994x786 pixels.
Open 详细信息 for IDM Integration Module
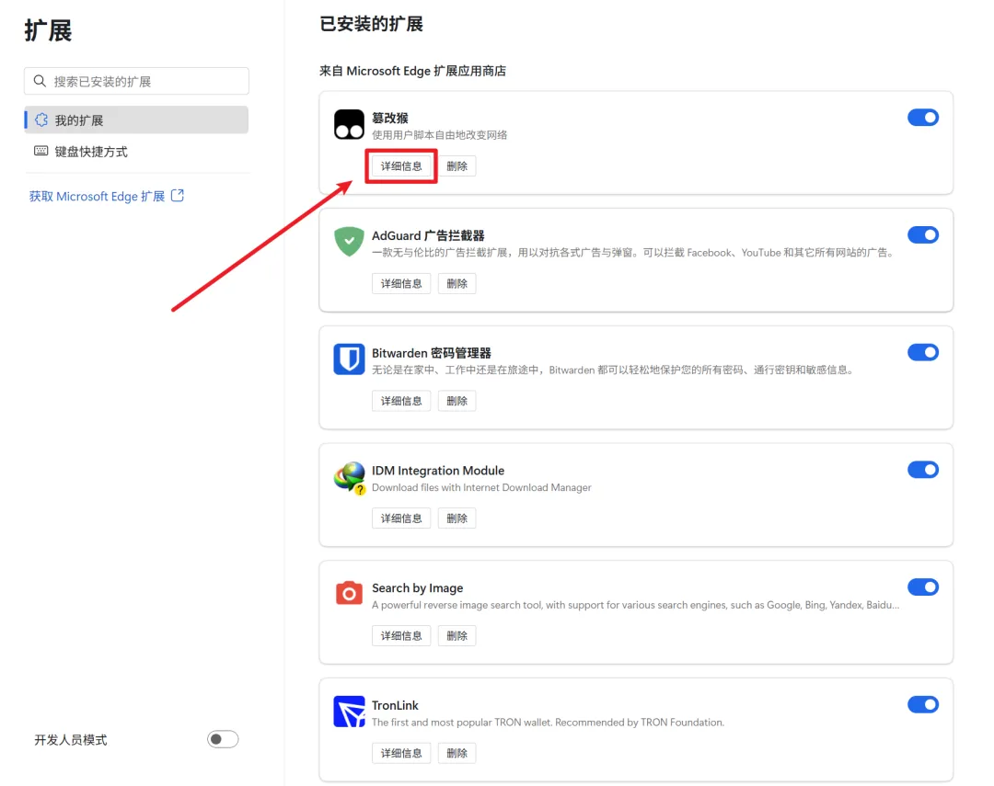tap(401, 518)
